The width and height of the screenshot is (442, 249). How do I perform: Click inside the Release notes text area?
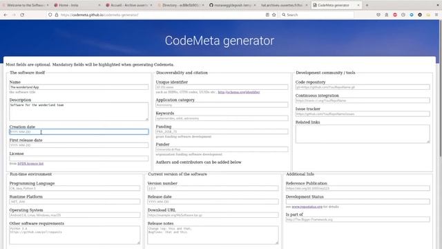point(213,235)
